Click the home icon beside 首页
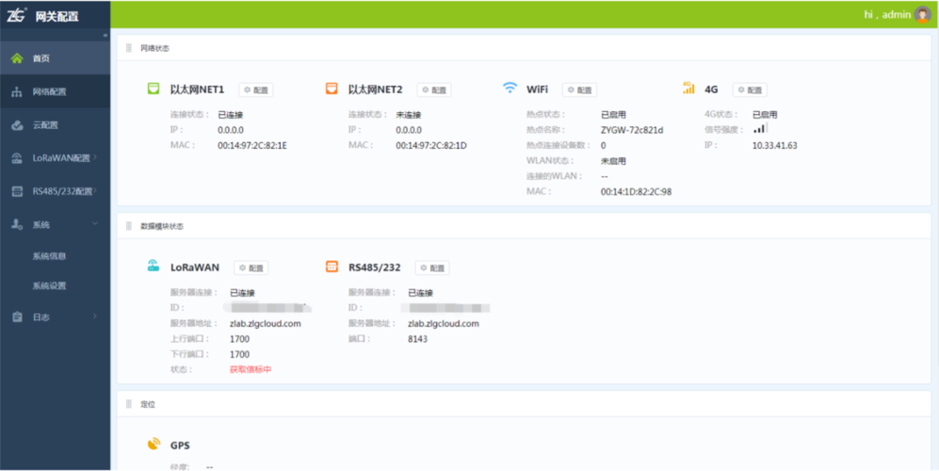Viewport: 939px width, 471px height. click(17, 58)
